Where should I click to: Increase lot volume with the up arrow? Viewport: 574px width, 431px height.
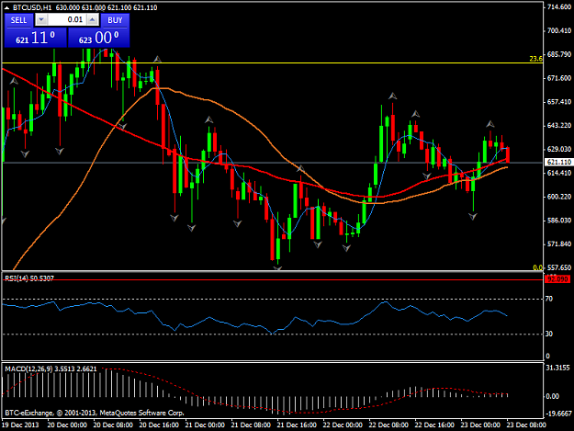click(93, 20)
